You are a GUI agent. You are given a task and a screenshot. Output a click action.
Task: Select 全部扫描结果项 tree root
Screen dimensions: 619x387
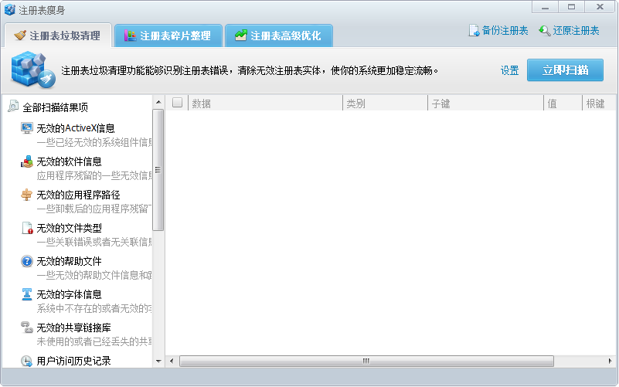click(55, 107)
